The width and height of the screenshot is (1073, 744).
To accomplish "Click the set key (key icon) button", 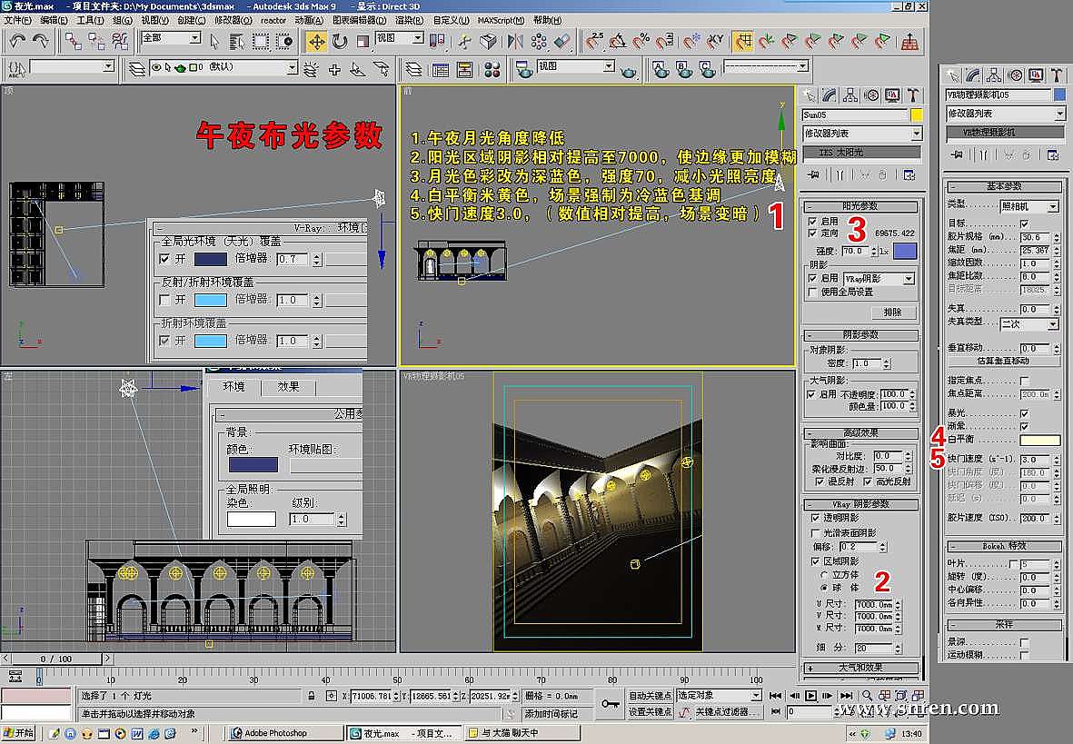I will point(610,704).
